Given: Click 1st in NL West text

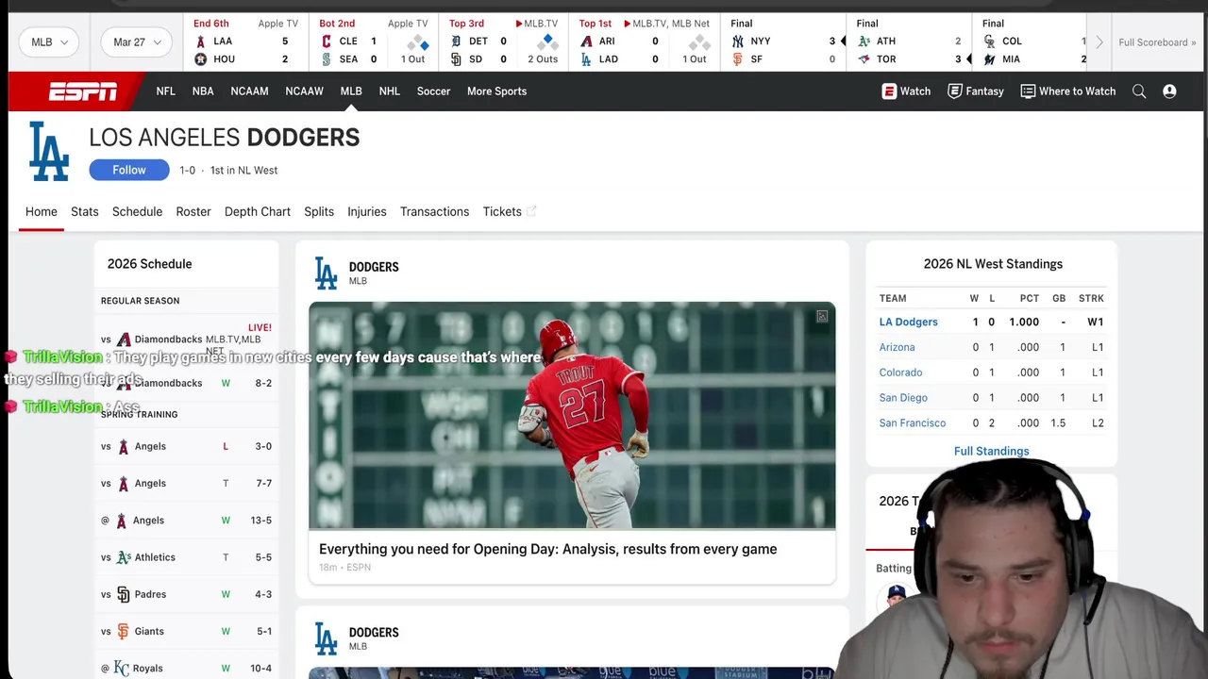Looking at the screenshot, I should 243,171.
